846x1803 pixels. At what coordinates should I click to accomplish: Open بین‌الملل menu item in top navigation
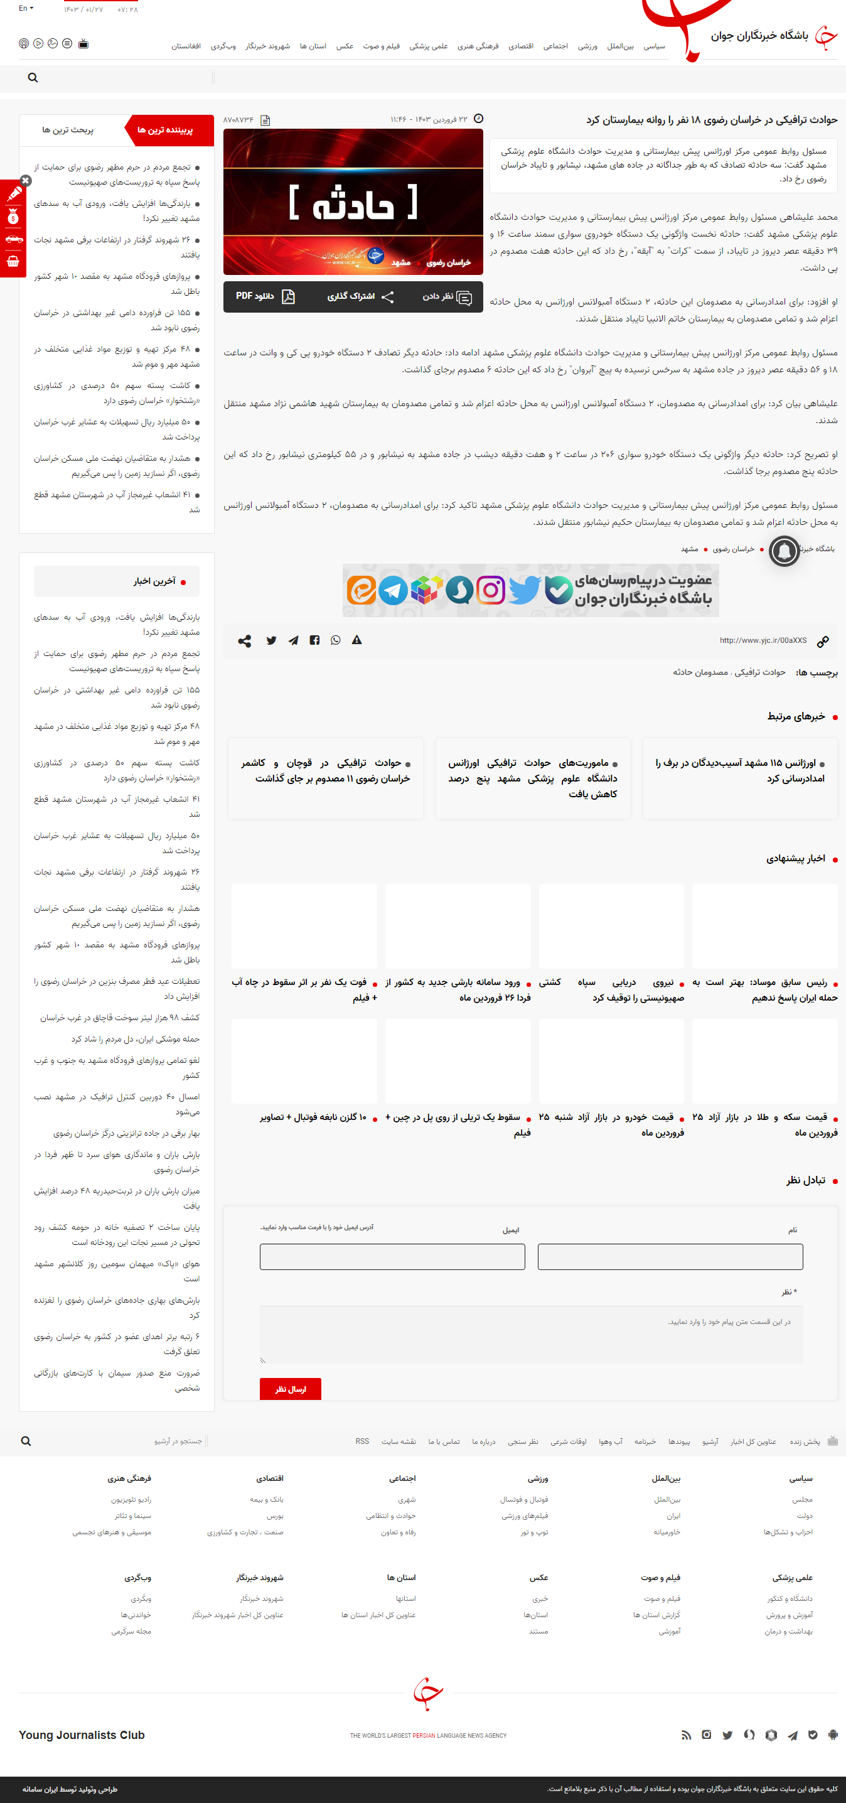click(x=620, y=46)
